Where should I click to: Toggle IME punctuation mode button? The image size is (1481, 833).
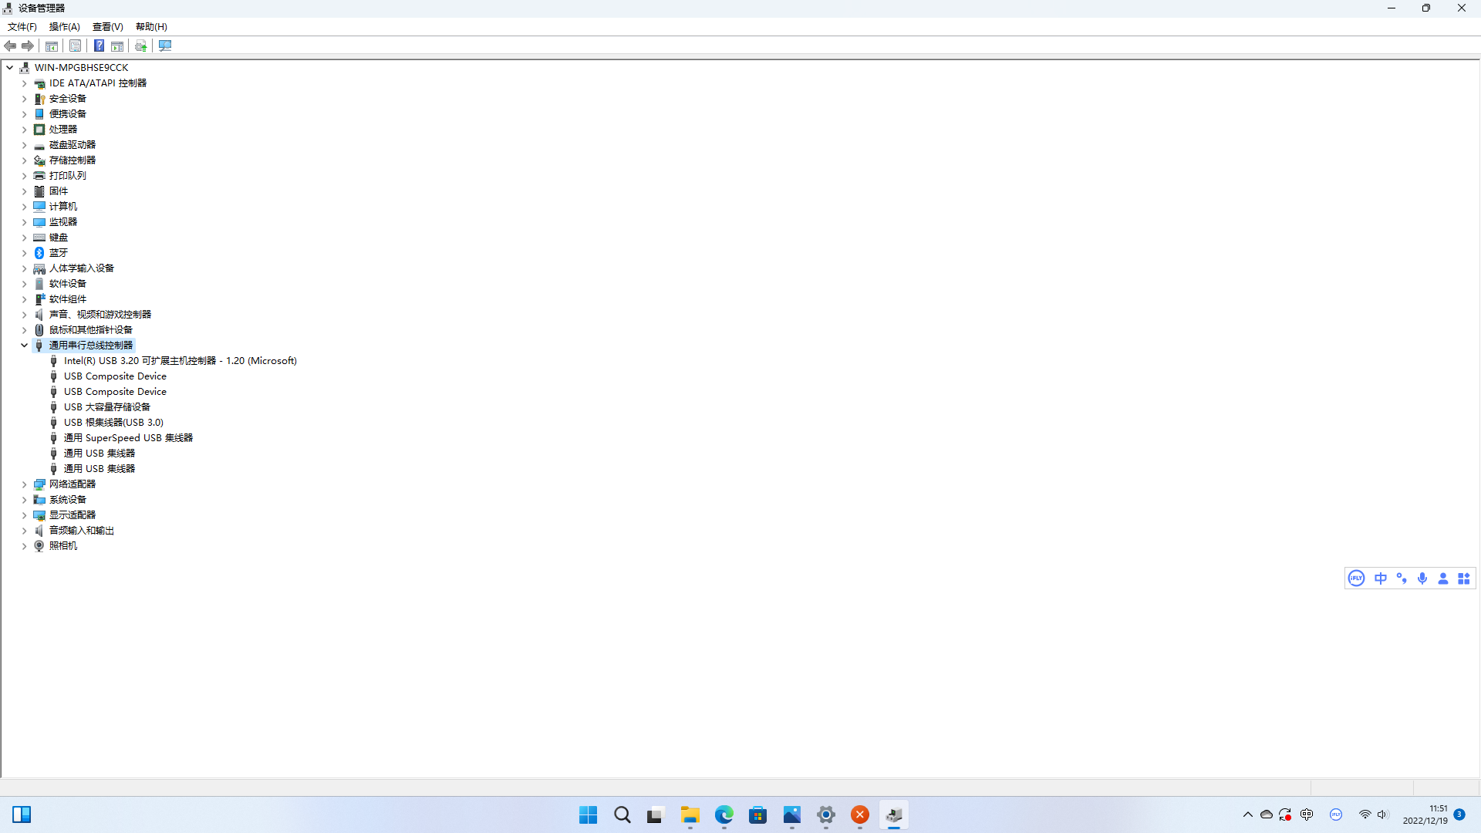pos(1402,578)
